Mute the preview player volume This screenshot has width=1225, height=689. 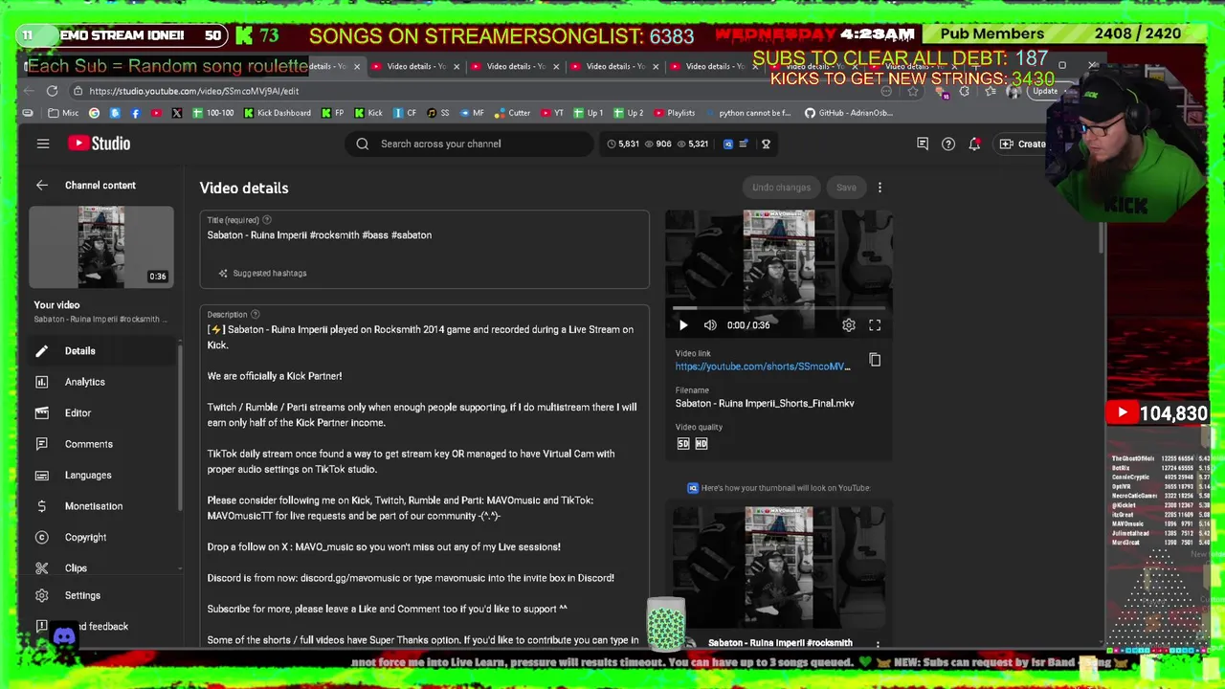pos(710,325)
